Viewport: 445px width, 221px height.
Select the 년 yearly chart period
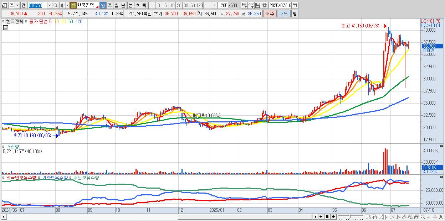pyautogui.click(x=123, y=5)
